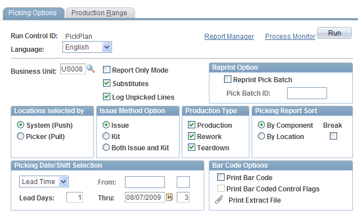
Task: Choose the Issue radio button
Action: (106, 125)
